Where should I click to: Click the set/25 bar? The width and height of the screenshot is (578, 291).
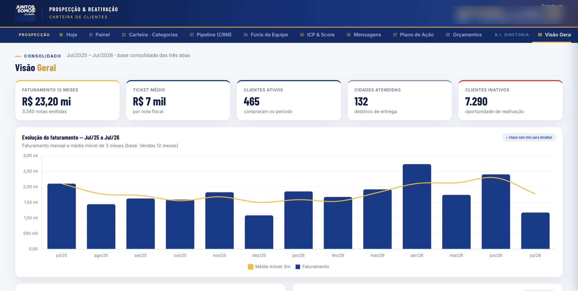[x=141, y=224]
